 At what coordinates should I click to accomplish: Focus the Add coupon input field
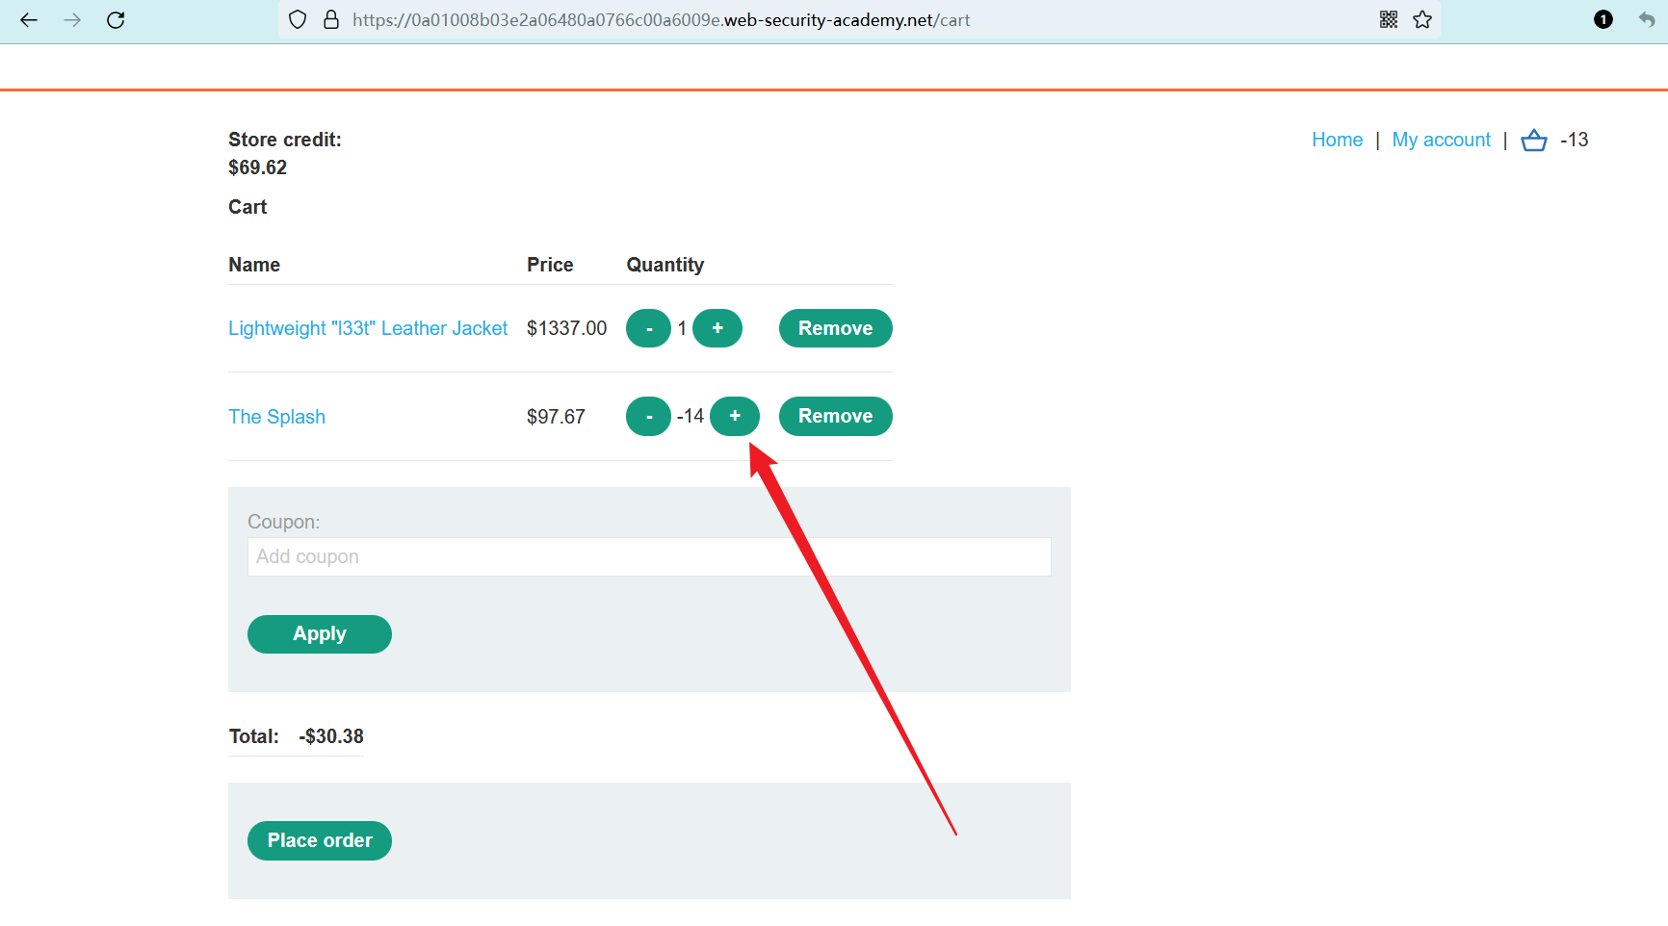click(649, 557)
